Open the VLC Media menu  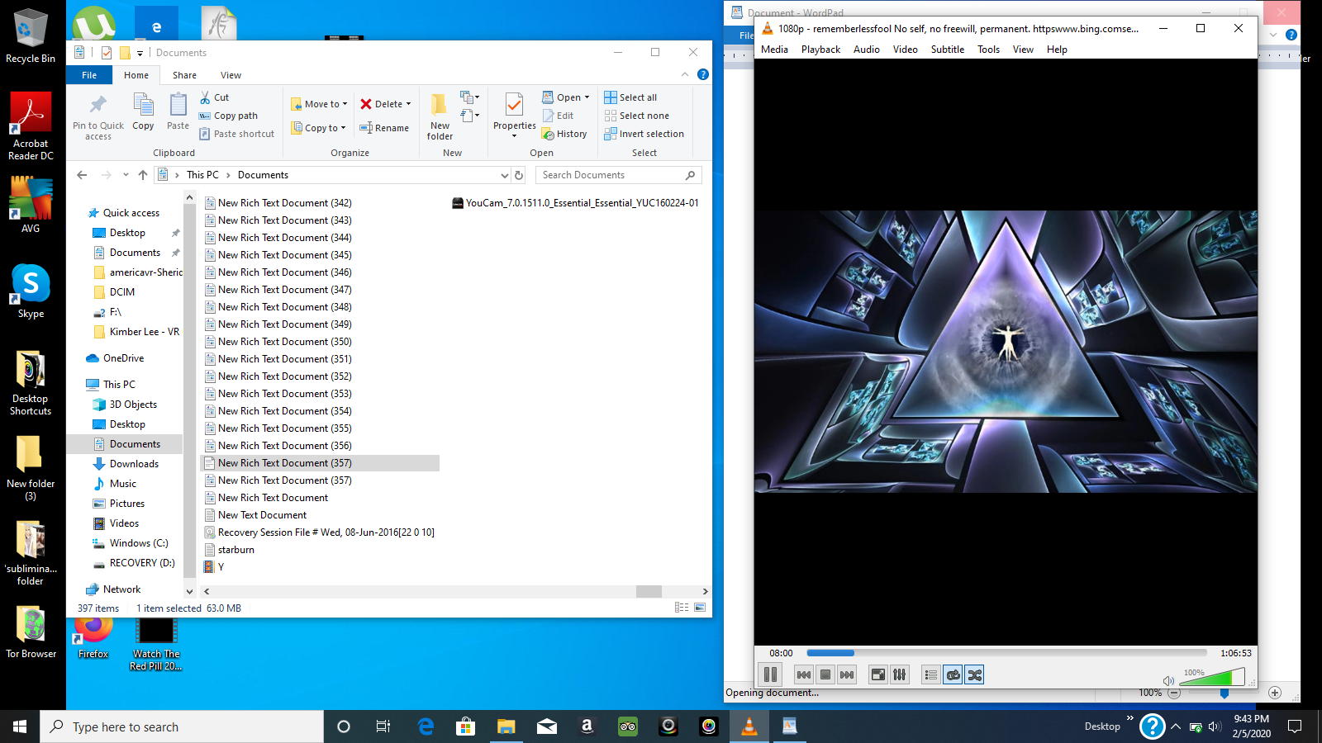[x=774, y=50]
